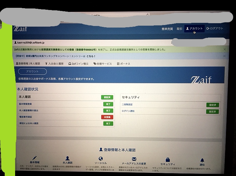
Task: Open アカウント in top navigation
Action: click(194, 28)
